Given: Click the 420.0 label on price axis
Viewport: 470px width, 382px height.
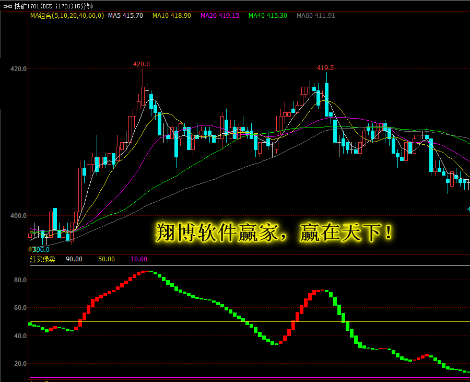Looking at the screenshot, I should click(x=20, y=68).
